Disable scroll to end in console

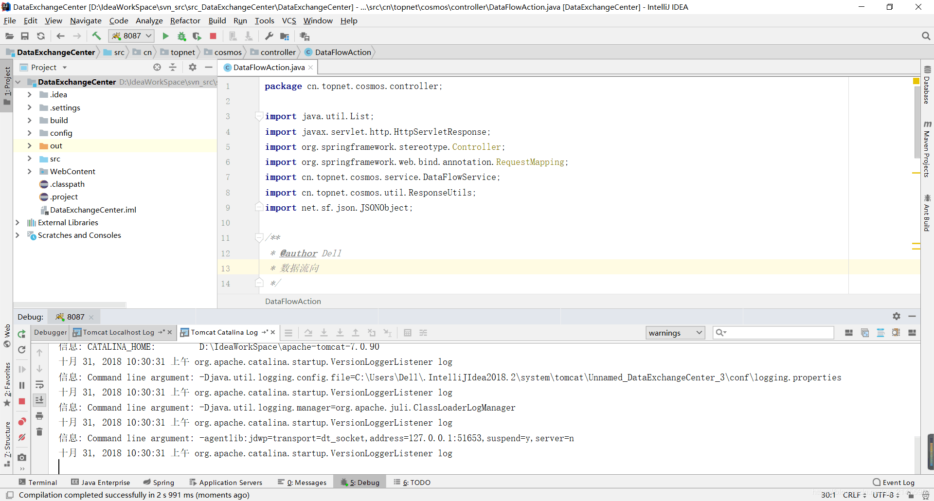tap(39, 400)
